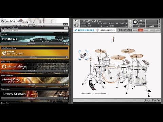Click the gear icon on Action Strings bar
The width and height of the screenshot is (163, 122).
[67, 98]
